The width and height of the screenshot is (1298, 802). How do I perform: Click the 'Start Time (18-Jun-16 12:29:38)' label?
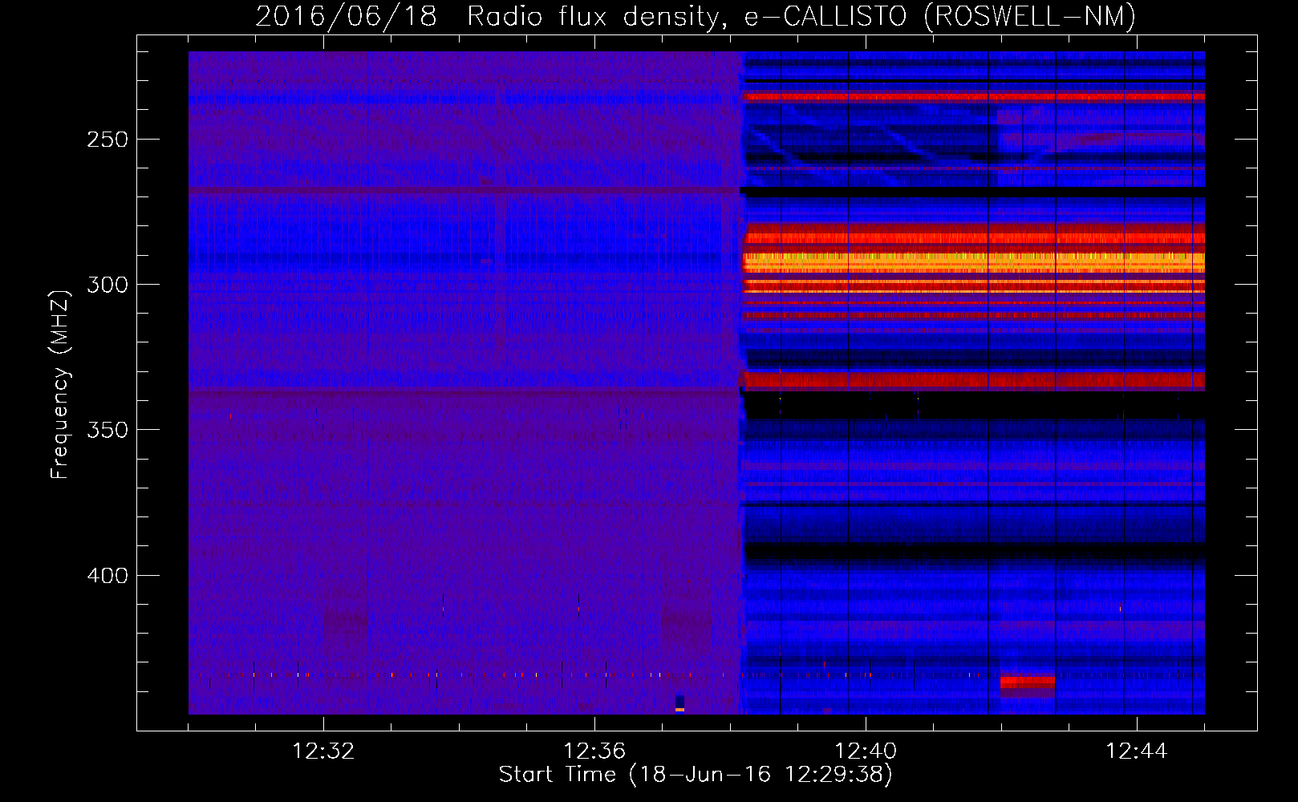(696, 775)
